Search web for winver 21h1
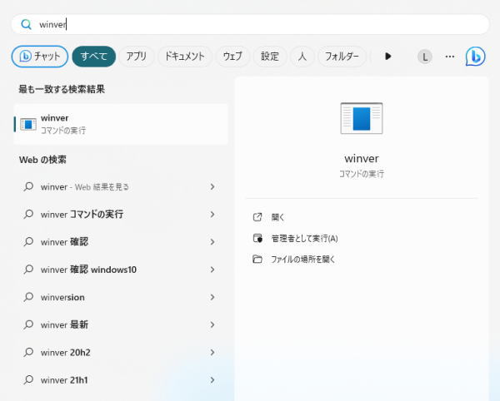 (121, 380)
